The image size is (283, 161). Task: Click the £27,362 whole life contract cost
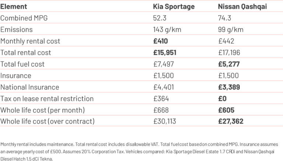[231, 121]
